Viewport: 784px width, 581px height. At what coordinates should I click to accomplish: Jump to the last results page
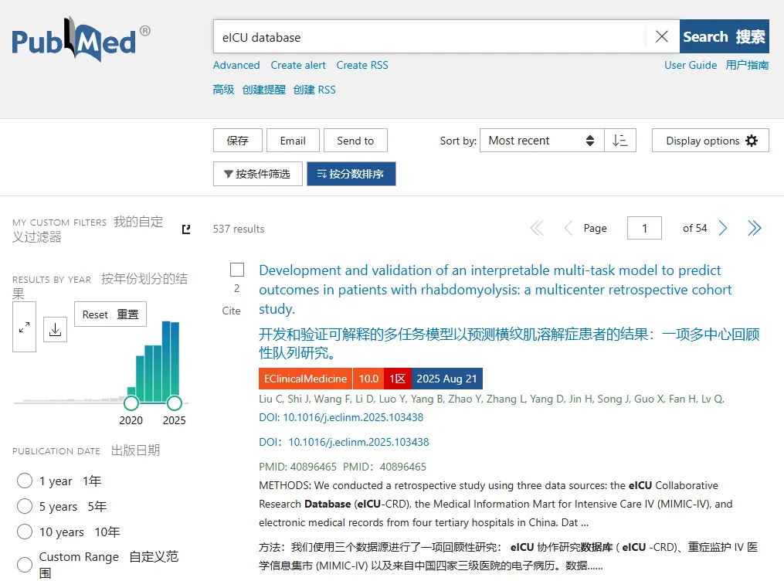[754, 229]
